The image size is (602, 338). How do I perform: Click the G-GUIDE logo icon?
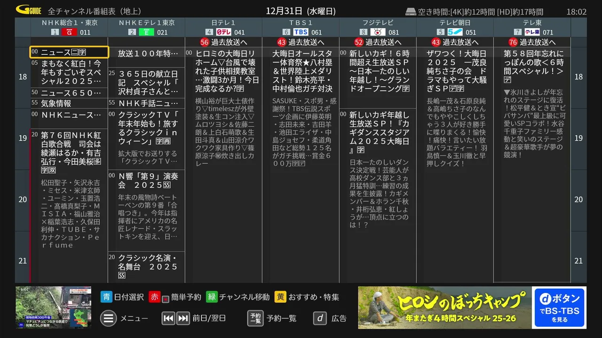(29, 10)
